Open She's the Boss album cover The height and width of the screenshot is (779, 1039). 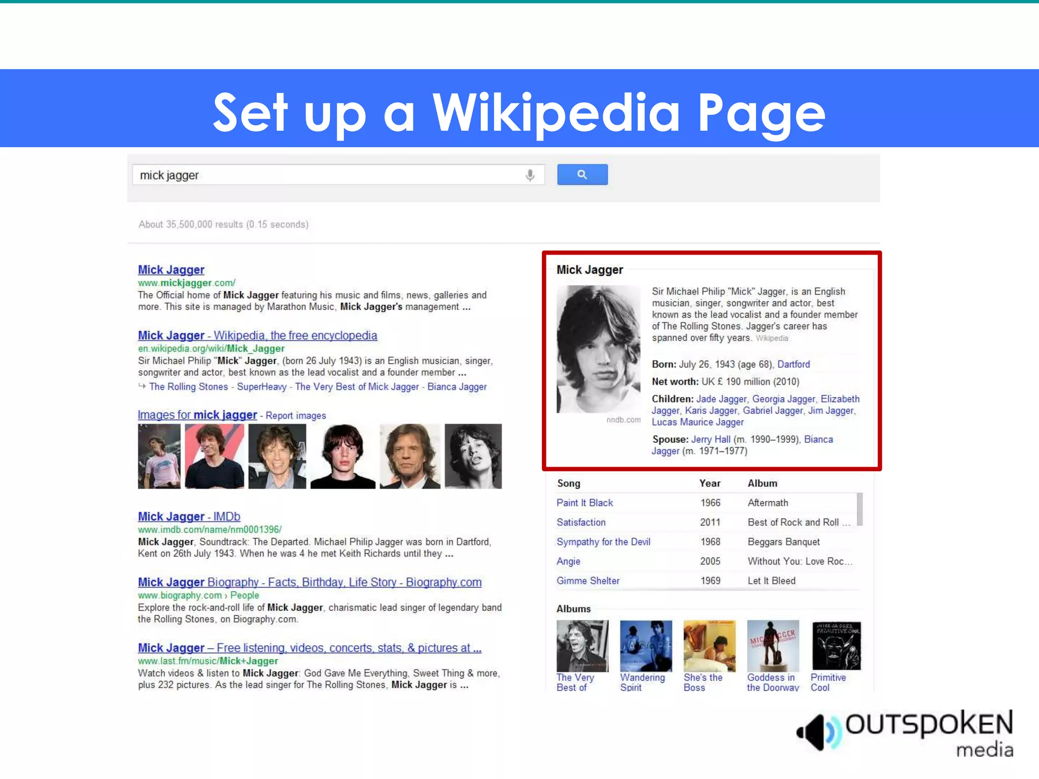click(709, 646)
